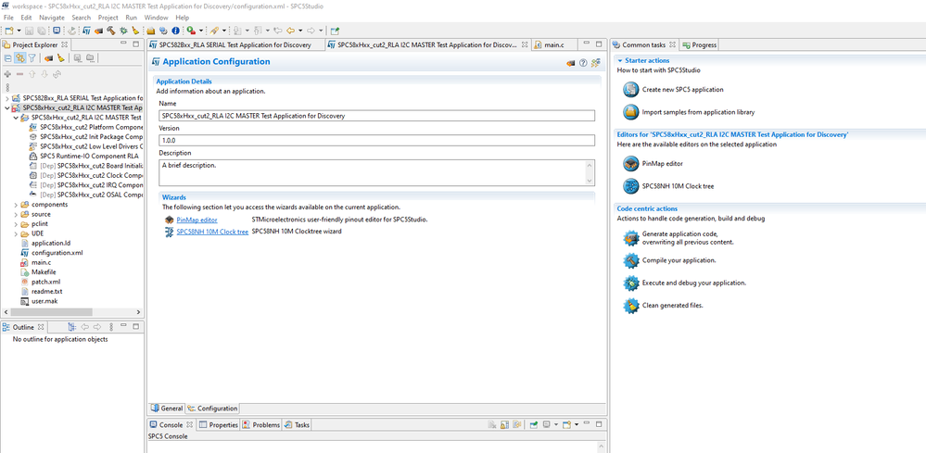Expand the source folder
This screenshot has width=926, height=453.
tap(16, 214)
